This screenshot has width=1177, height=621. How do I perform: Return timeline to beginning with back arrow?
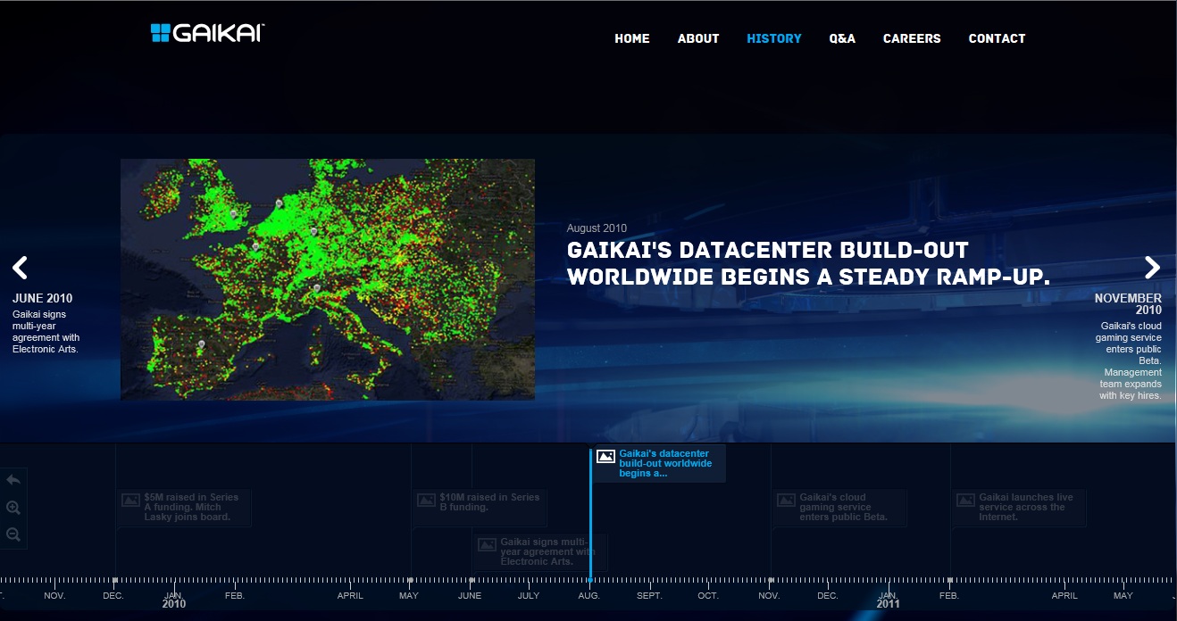(x=13, y=480)
